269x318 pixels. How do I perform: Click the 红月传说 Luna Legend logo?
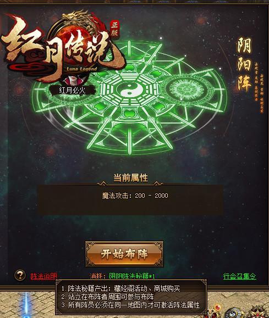[63, 48]
